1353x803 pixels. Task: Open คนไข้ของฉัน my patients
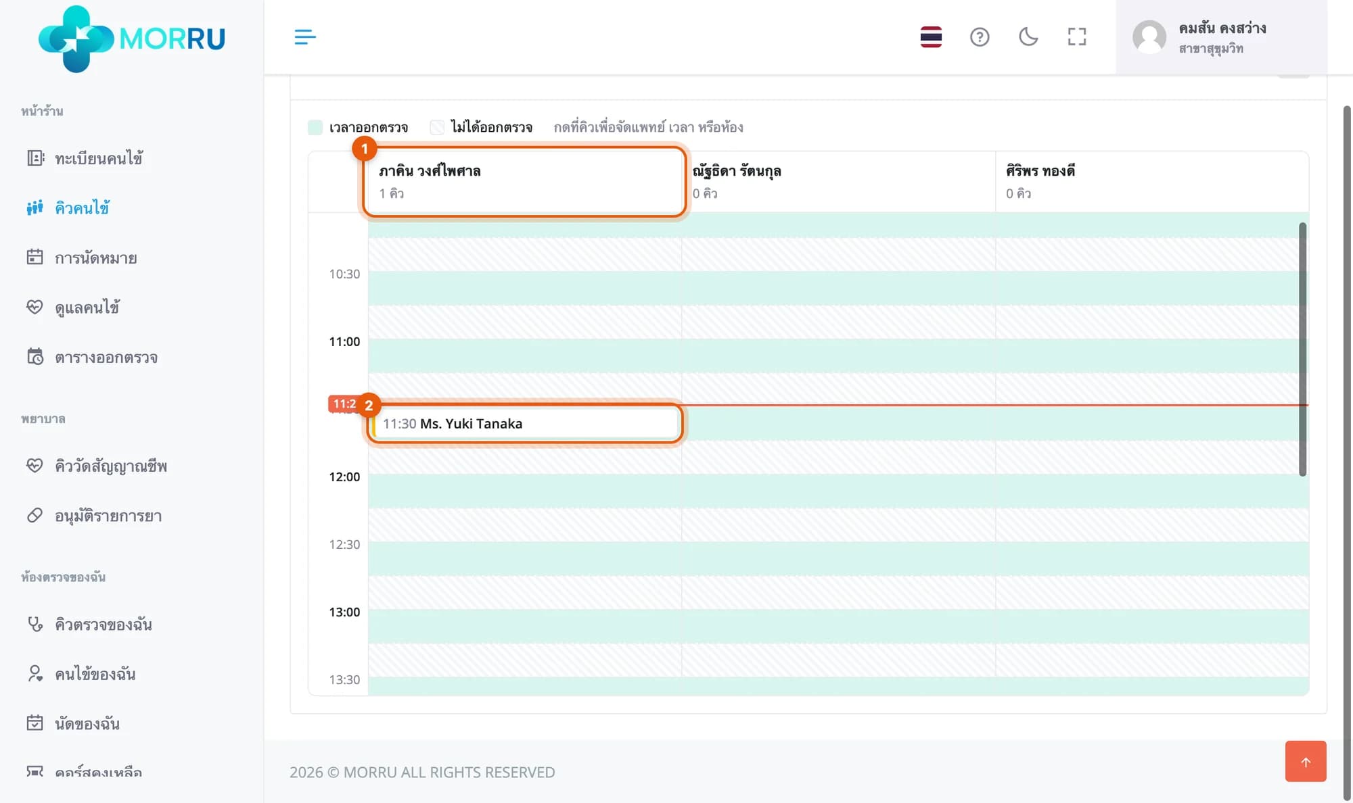point(81,674)
